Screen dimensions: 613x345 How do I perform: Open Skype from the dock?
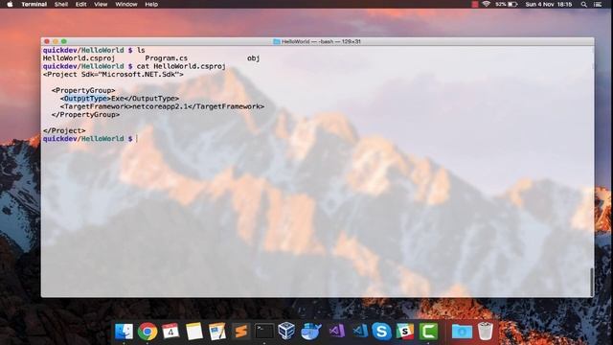(381, 332)
